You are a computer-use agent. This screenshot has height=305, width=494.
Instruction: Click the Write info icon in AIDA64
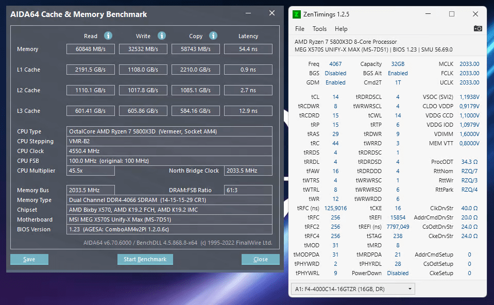coord(162,36)
